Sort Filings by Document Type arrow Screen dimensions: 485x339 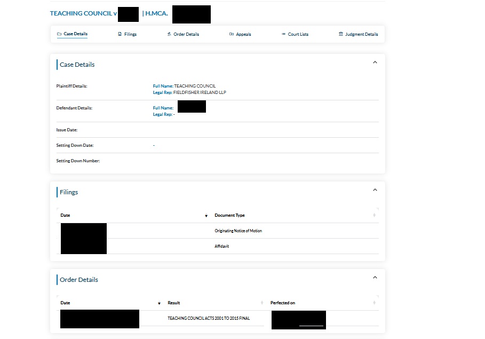point(374,215)
